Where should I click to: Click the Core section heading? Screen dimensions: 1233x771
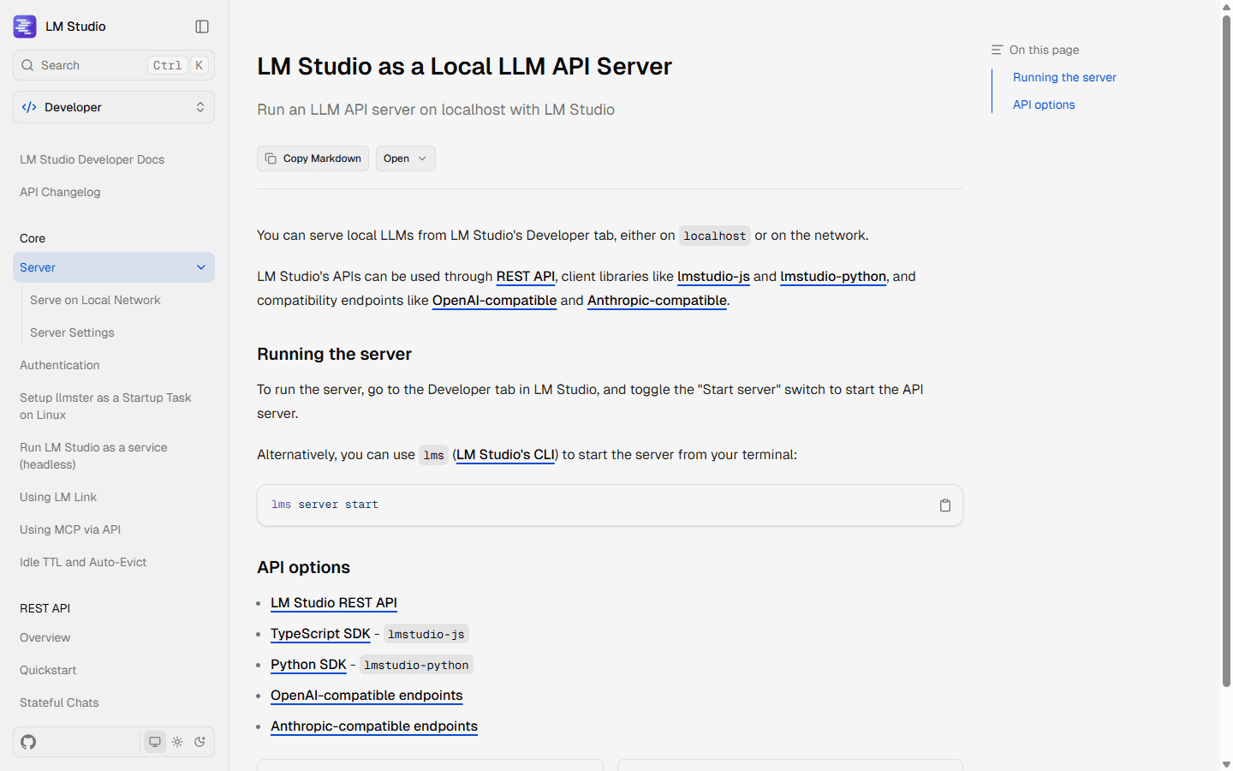point(33,238)
